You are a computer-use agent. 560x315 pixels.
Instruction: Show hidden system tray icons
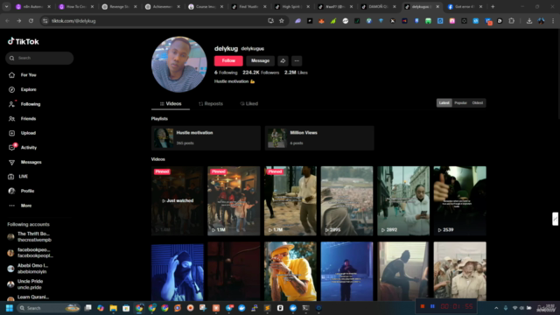click(496, 308)
